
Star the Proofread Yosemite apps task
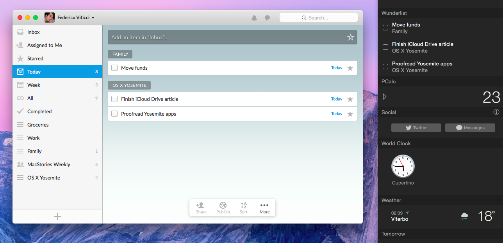[x=350, y=114]
